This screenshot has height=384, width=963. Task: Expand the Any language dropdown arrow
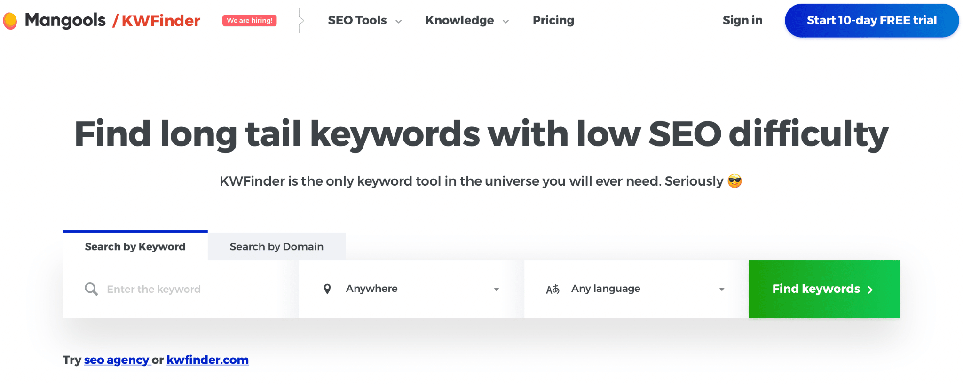(722, 290)
